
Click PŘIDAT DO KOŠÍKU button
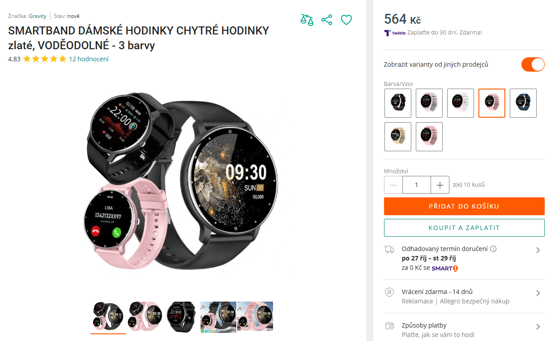[x=464, y=206]
